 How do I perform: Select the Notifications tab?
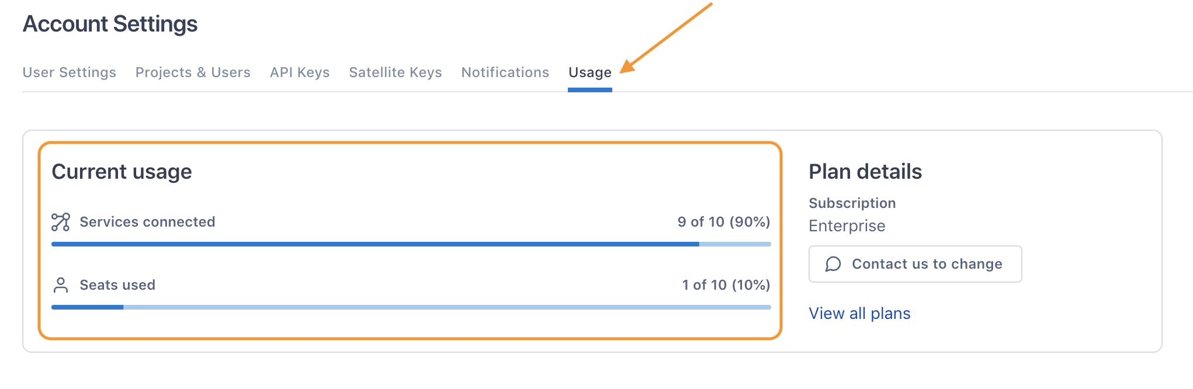(x=505, y=72)
